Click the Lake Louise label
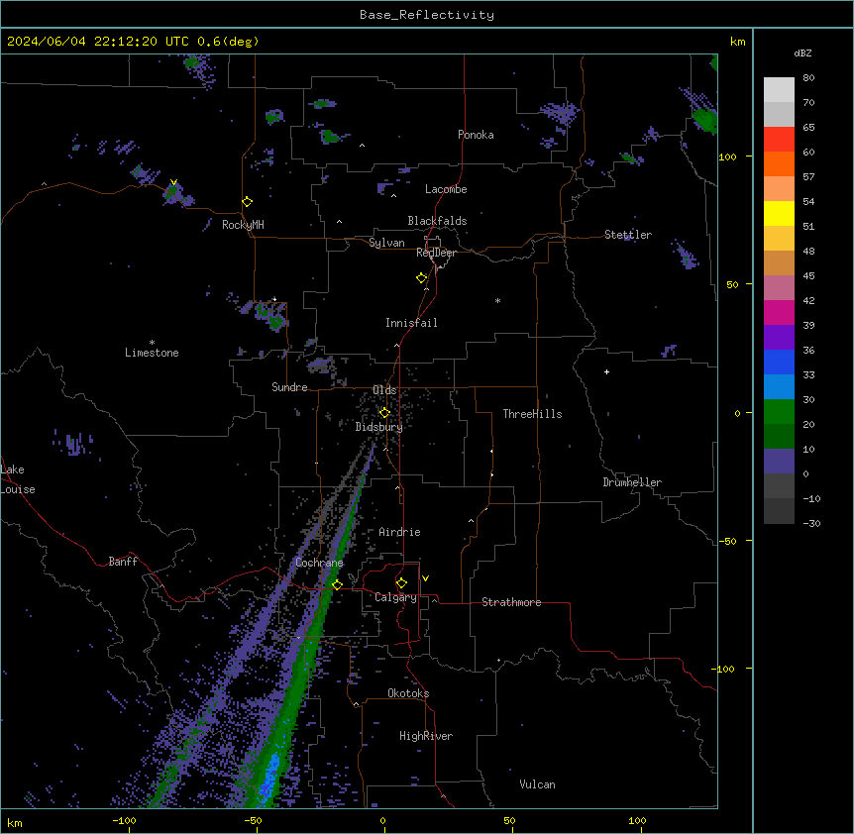This screenshot has height=834, width=854. click(x=18, y=479)
